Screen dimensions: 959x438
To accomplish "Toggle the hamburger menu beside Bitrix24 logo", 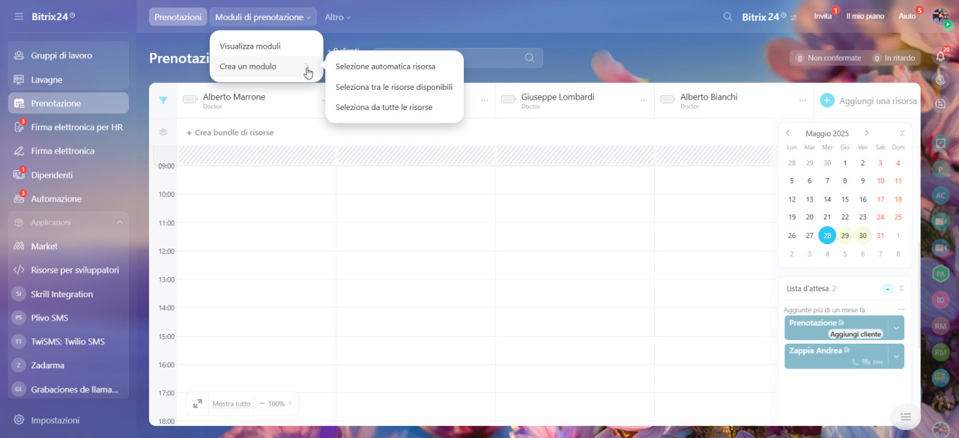I will coord(19,16).
